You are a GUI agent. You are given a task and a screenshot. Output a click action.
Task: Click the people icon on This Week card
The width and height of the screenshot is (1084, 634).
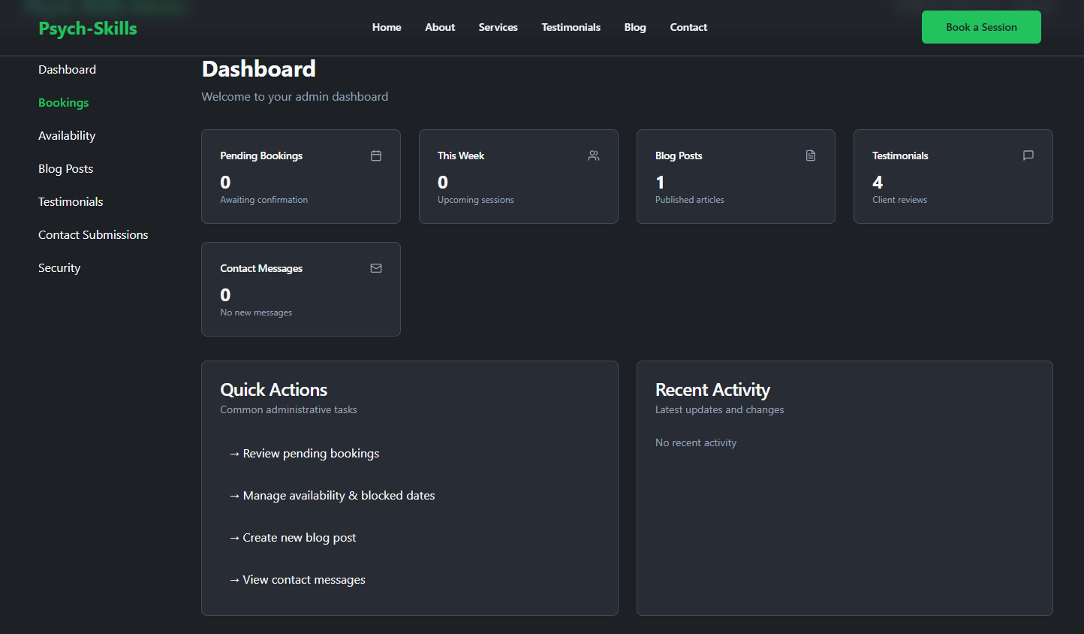(593, 155)
